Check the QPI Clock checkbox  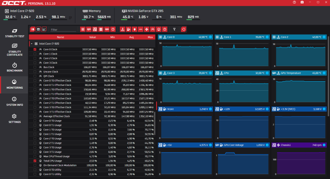[x=35, y=76]
